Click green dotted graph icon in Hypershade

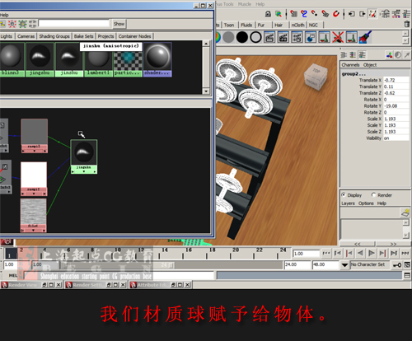(x=22, y=24)
